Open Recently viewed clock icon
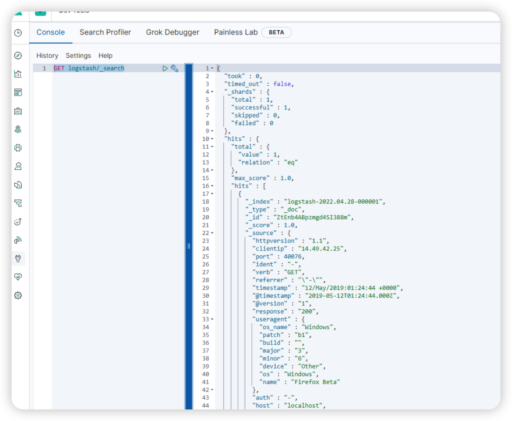 18,33
